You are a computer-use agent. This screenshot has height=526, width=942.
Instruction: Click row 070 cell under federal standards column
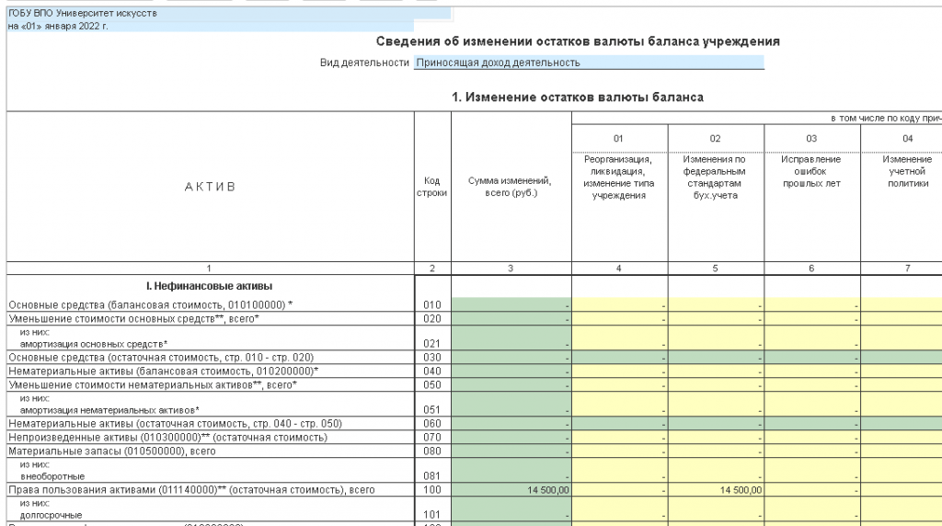pyautogui.click(x=716, y=437)
